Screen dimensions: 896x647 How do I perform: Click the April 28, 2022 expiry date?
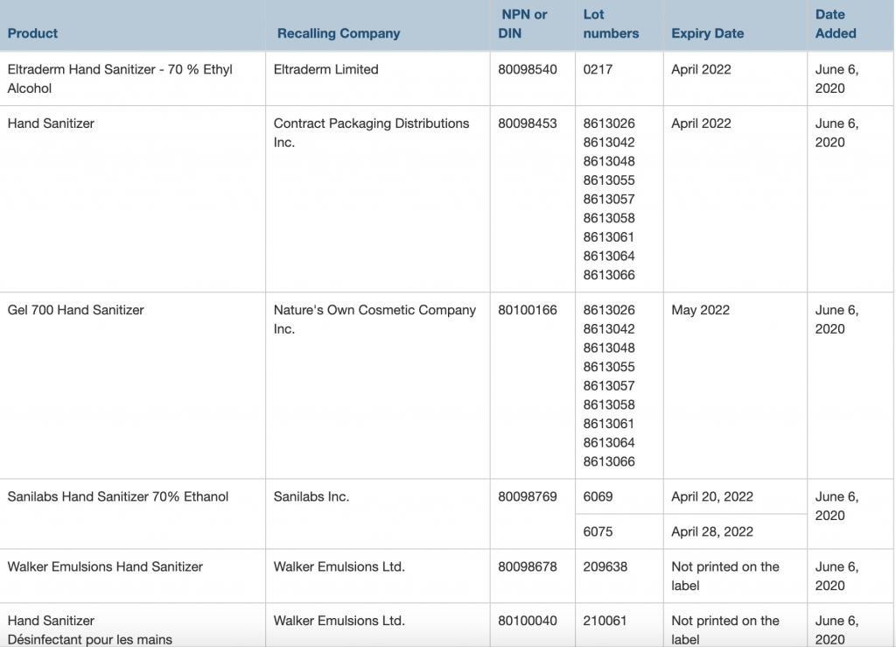[x=711, y=531]
